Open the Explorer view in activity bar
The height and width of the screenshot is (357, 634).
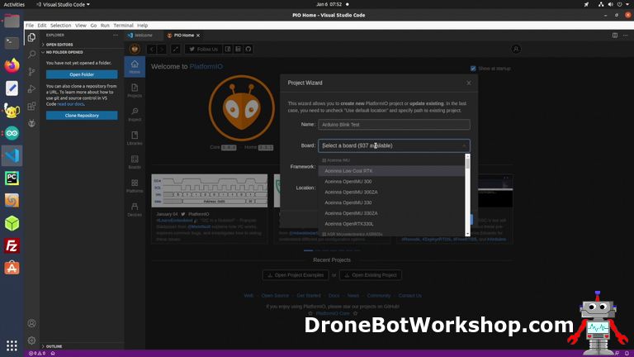pos(31,37)
